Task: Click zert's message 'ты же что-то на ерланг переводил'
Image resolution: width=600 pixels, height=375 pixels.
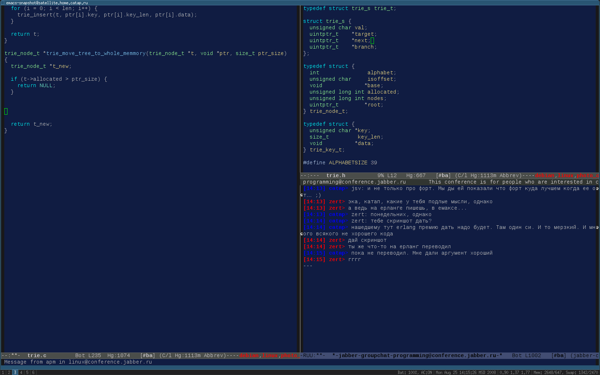Action: pos(399,246)
